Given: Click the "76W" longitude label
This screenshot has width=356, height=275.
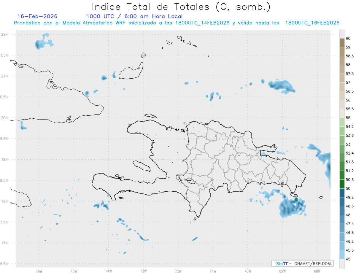Looking at the screenshot, I should (39, 271).
